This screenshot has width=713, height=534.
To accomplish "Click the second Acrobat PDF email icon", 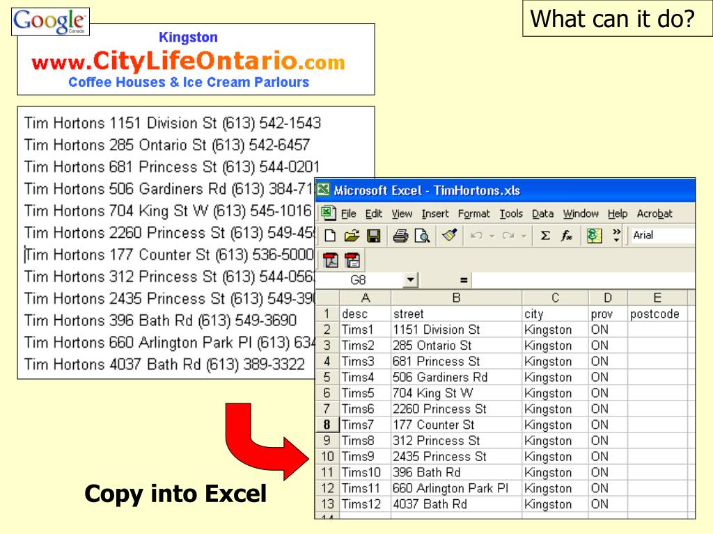I will [352, 261].
